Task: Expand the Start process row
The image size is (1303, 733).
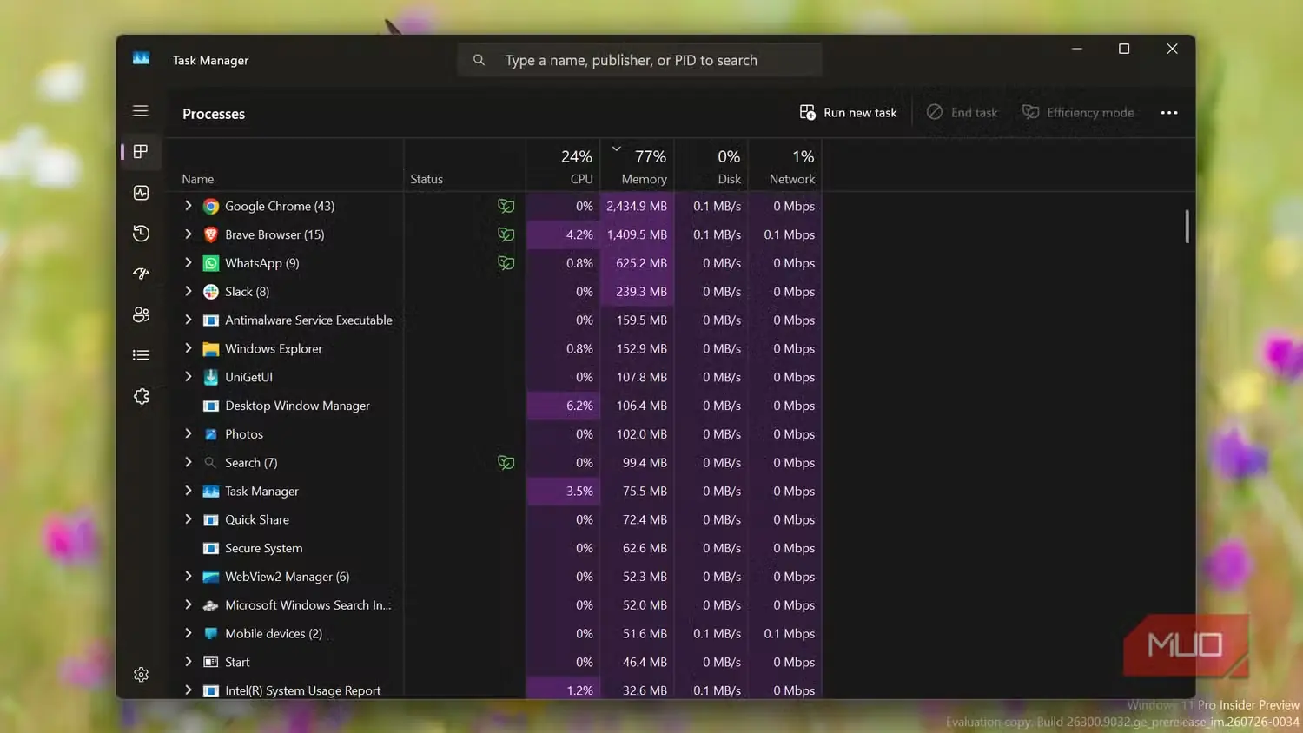Action: [188, 662]
